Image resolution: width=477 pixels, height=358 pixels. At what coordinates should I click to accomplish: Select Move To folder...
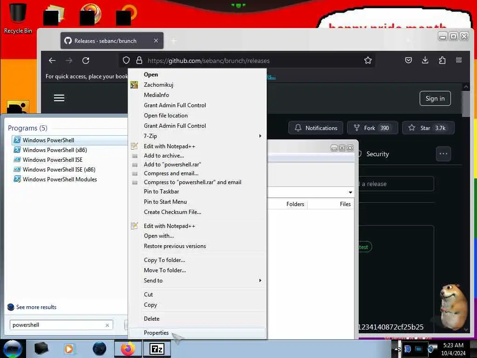[x=197, y=270]
